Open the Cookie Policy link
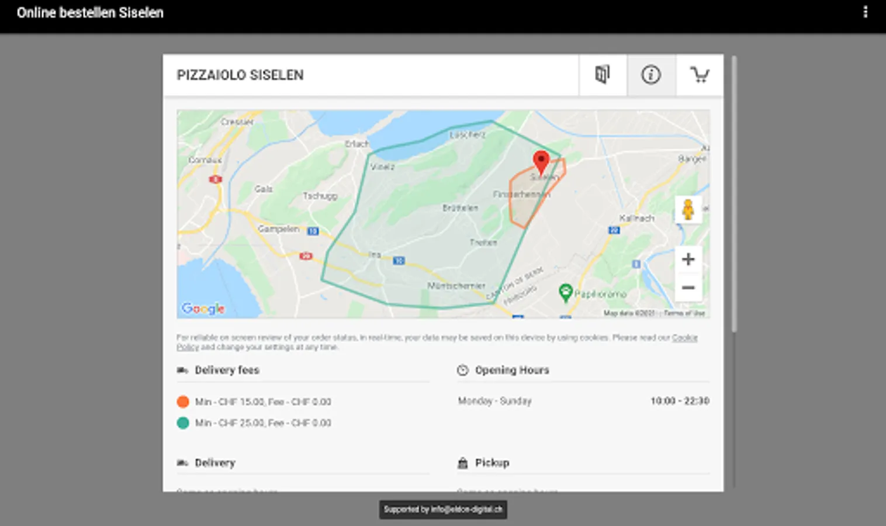This screenshot has width=886, height=526. click(684, 337)
